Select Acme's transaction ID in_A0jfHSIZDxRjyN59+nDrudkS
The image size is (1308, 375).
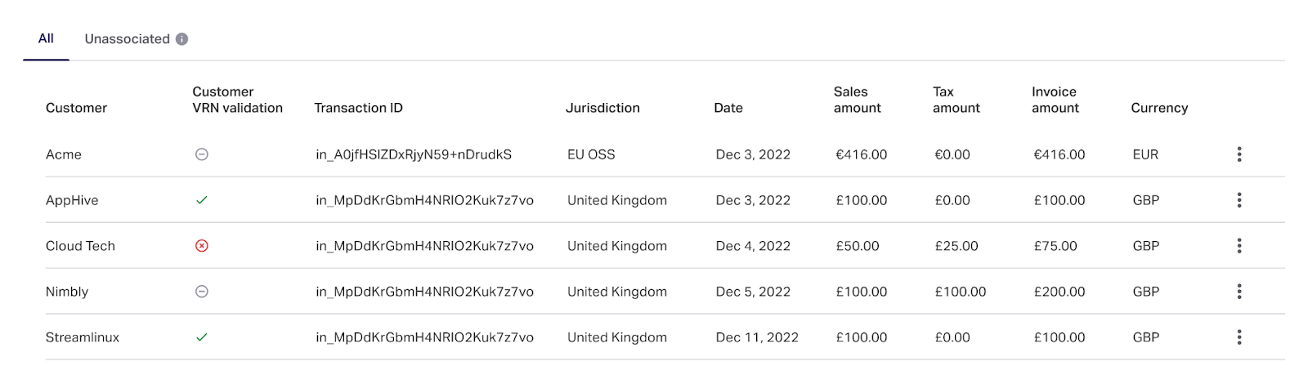[414, 154]
